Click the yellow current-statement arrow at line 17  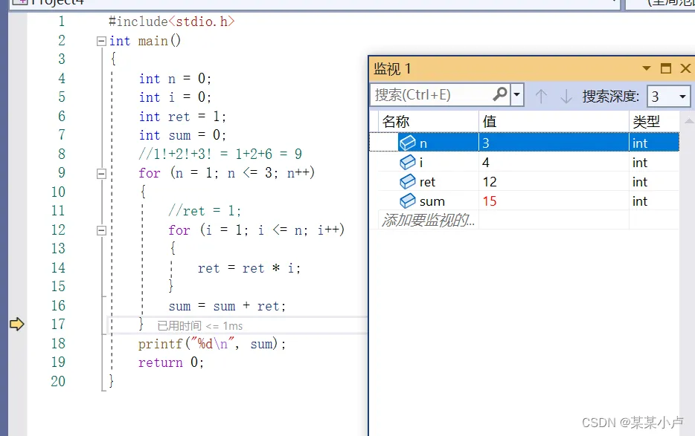tap(17, 324)
